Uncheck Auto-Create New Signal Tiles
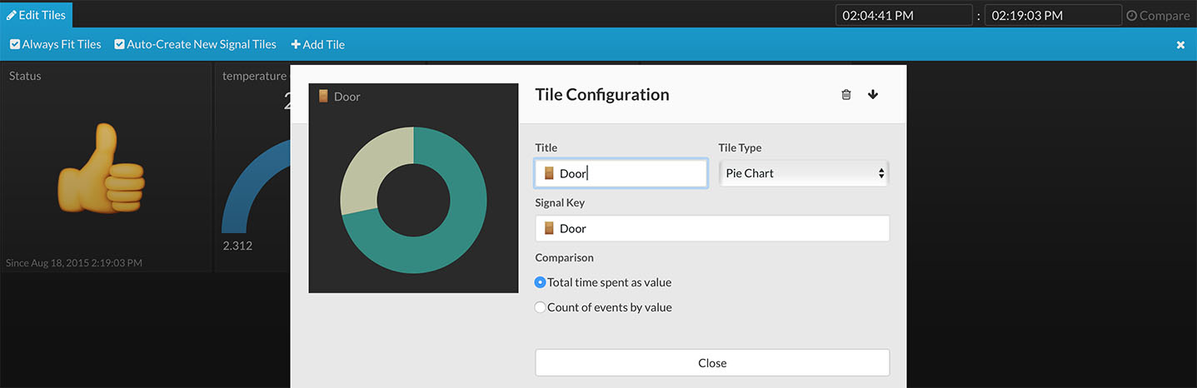This screenshot has height=388, width=1197. coord(120,45)
